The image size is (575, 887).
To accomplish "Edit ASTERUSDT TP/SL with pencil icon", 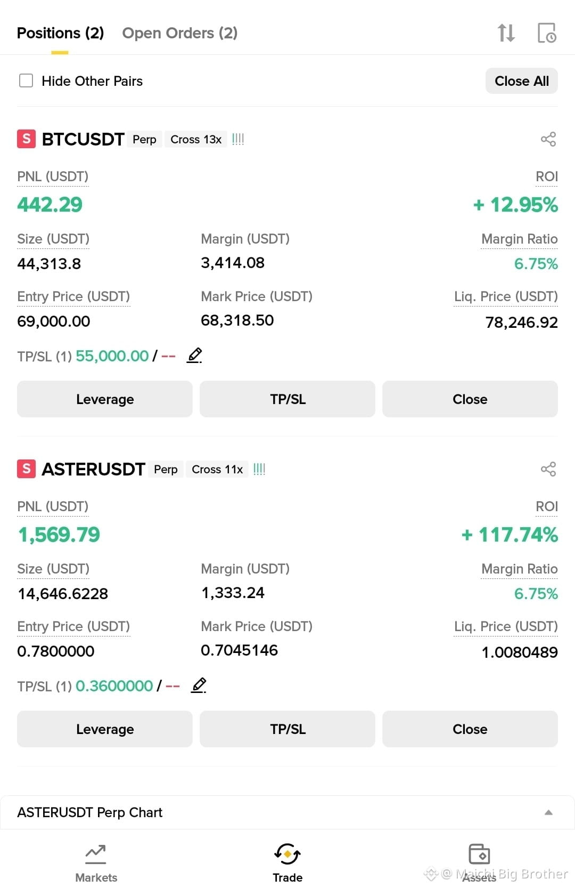I will [199, 686].
